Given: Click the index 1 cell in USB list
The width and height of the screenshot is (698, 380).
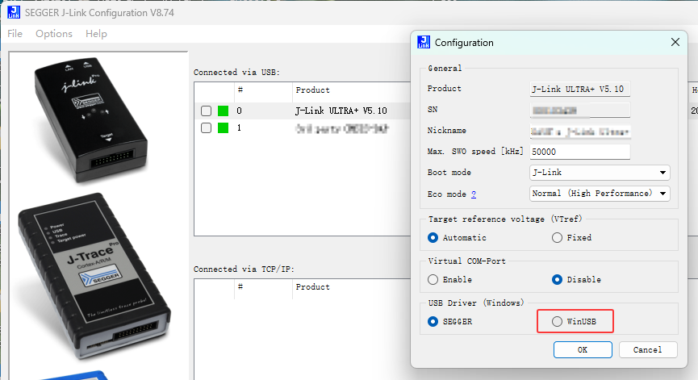Looking at the screenshot, I should [x=239, y=128].
